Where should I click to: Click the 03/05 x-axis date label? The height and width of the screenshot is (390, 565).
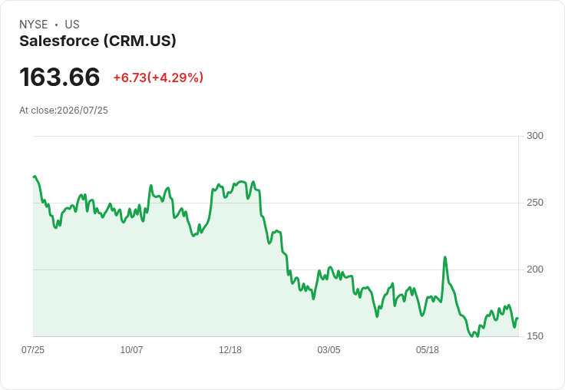pyautogui.click(x=329, y=349)
